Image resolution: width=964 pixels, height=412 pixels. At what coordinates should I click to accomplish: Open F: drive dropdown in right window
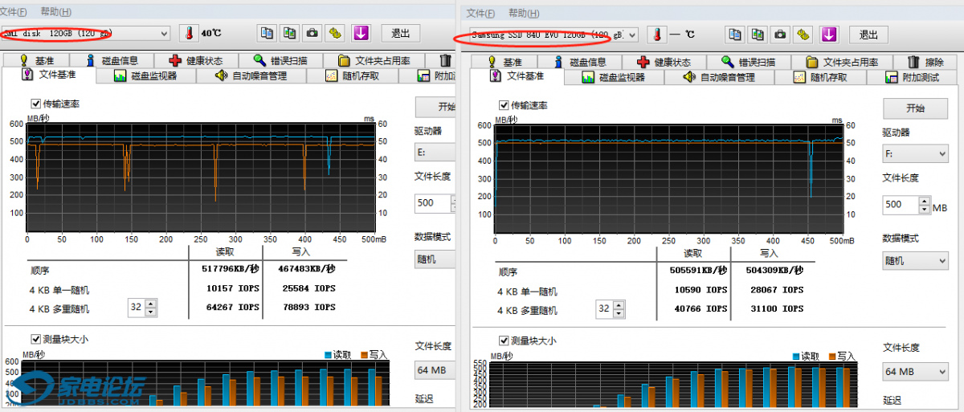click(915, 153)
